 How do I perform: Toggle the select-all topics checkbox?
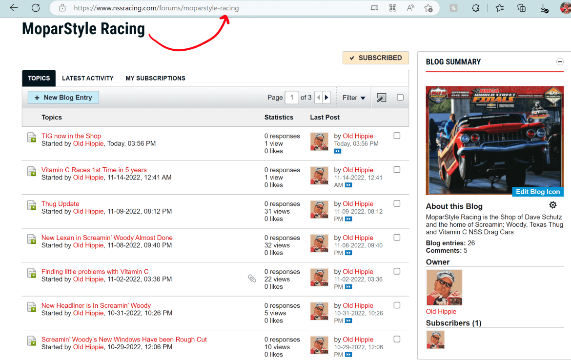tap(400, 97)
